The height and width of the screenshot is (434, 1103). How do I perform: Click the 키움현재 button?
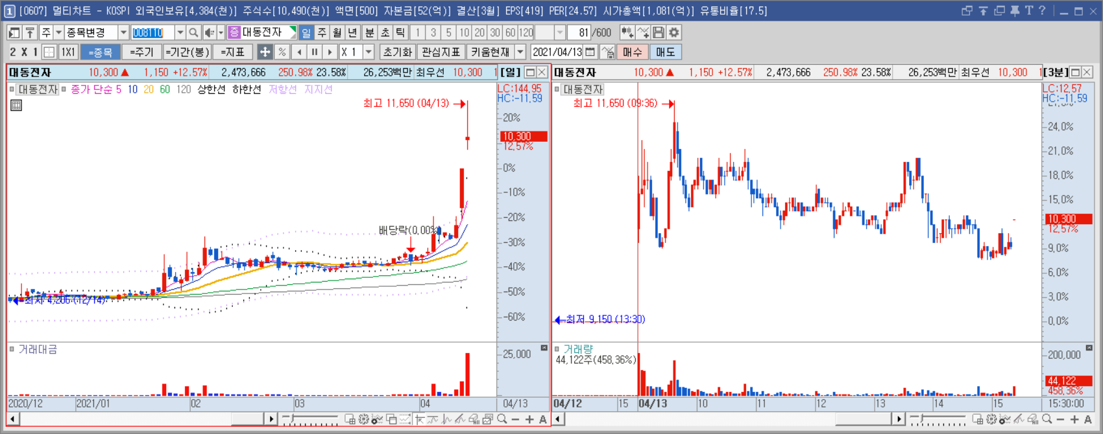point(490,52)
